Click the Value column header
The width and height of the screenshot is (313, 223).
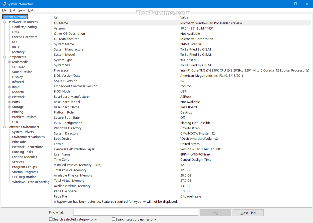click(245, 17)
